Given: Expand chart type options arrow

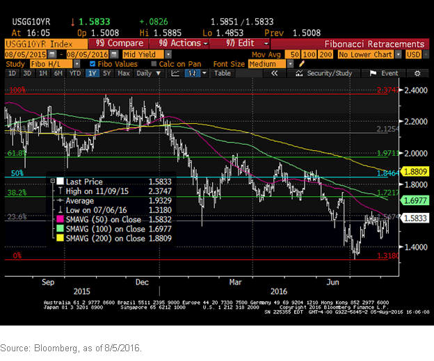Looking at the screenshot, I should click(x=204, y=73).
